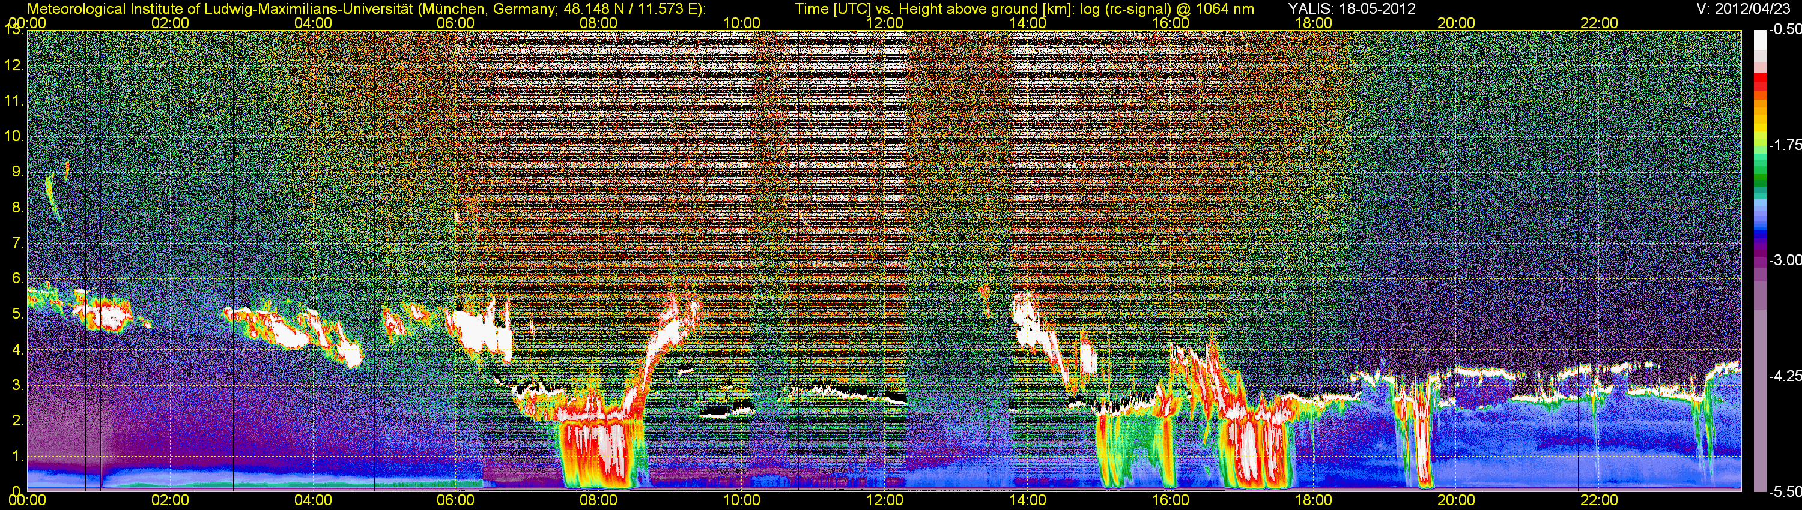Click the height axis label 3

click(17, 385)
